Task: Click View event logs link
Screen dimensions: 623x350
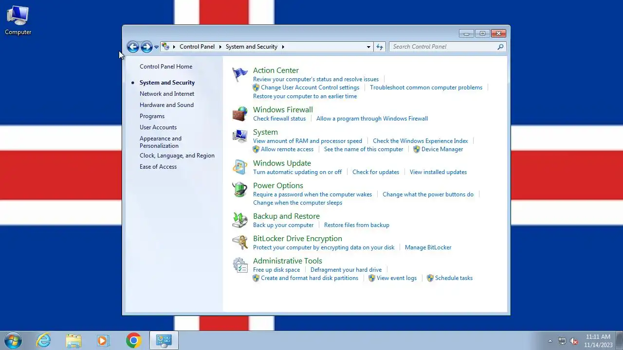Action: pyautogui.click(x=397, y=278)
